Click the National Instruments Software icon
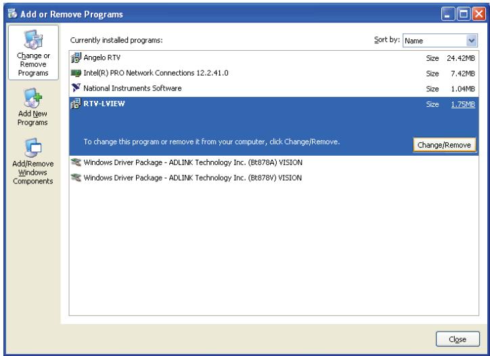 tap(76, 88)
